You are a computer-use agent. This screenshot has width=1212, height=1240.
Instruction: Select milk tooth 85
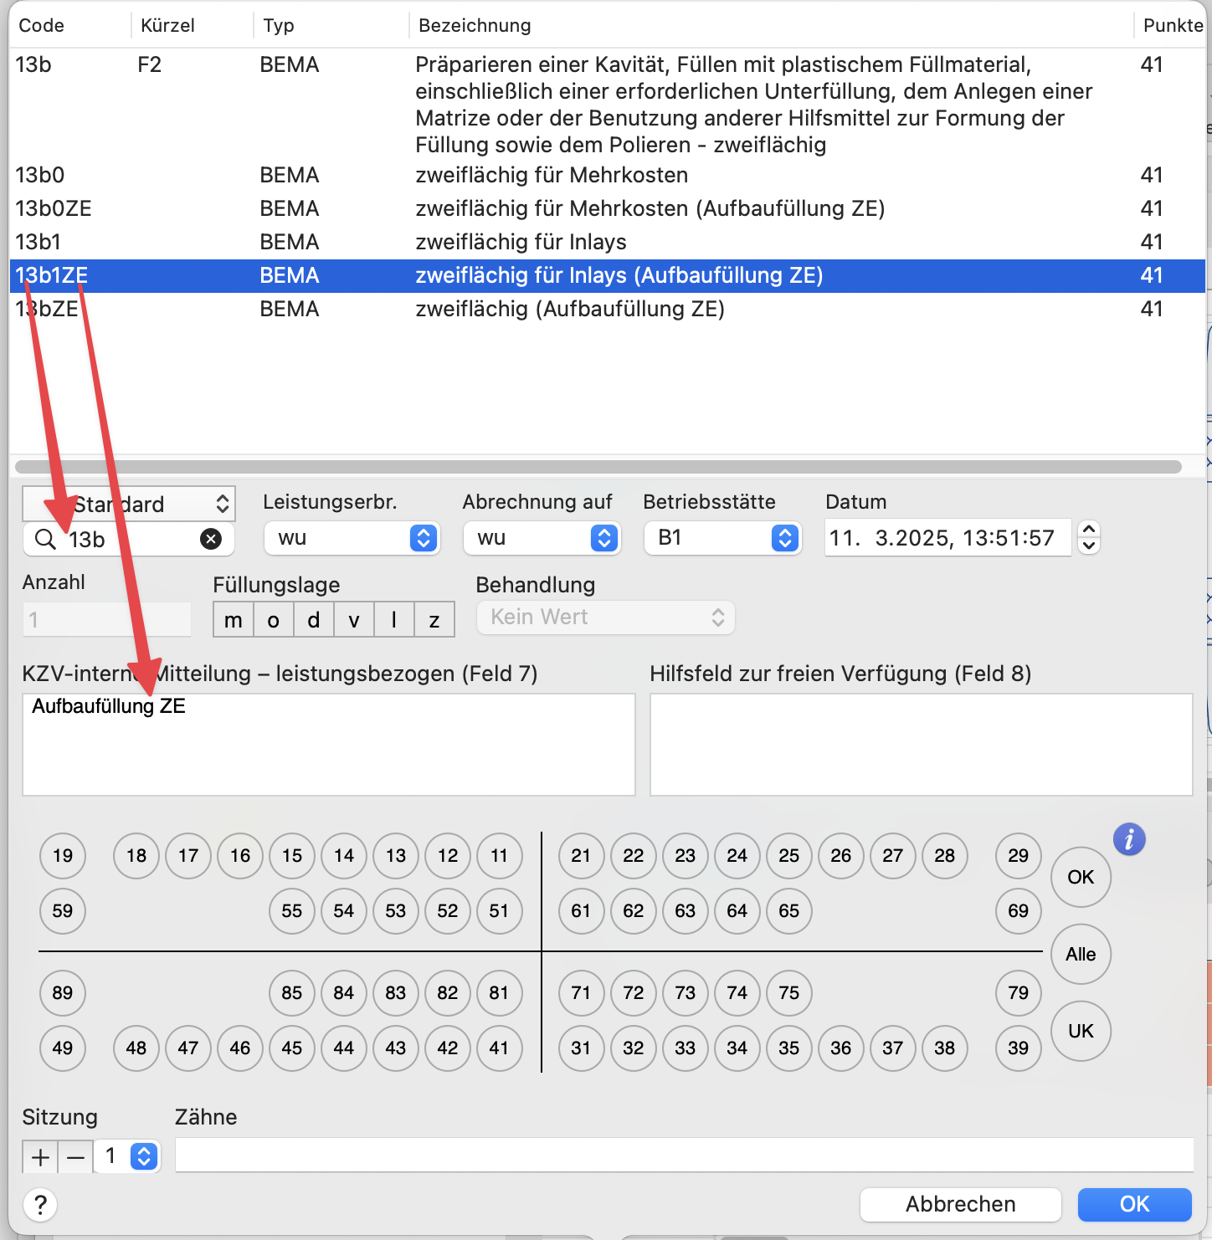(292, 992)
